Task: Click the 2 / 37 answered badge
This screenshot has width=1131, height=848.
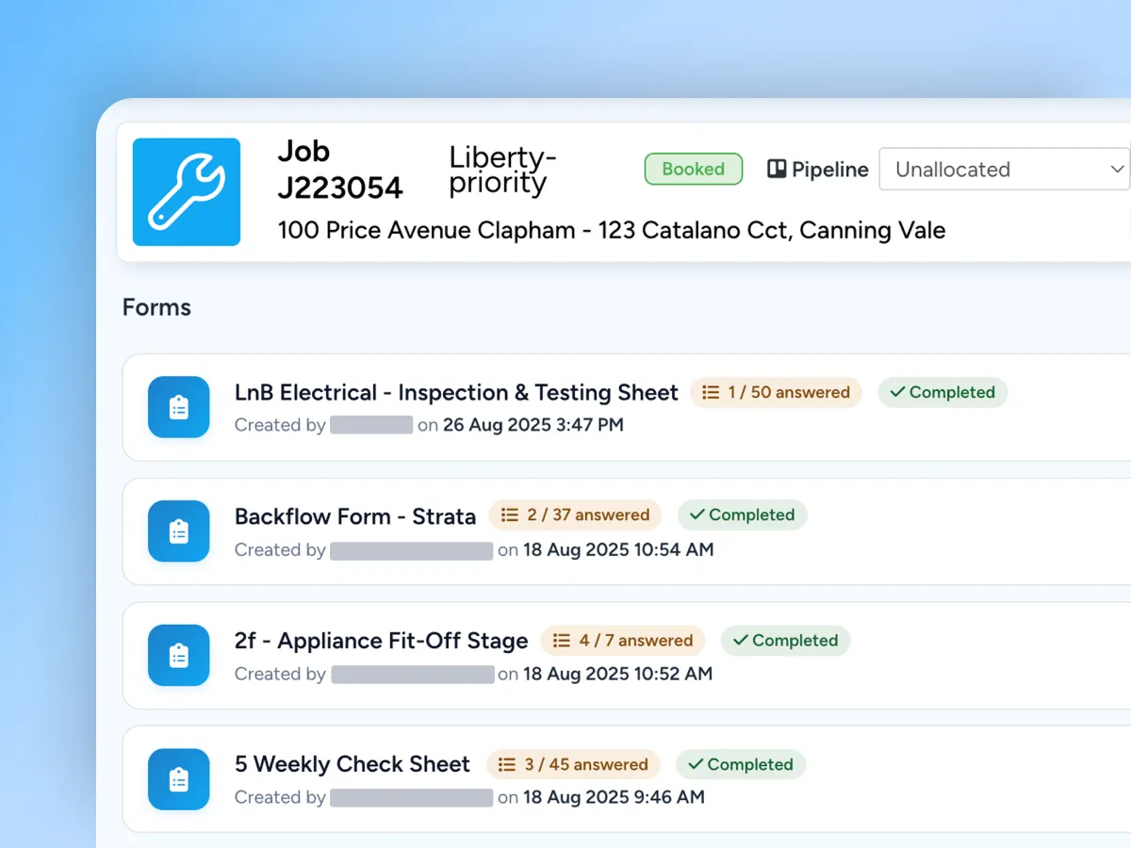Action: click(576, 515)
